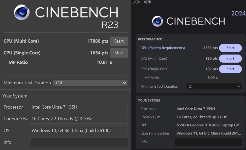This screenshot has width=246, height=150.
Task: Open the 文件 menu in Cinebench 2024
Action: [137, 2]
